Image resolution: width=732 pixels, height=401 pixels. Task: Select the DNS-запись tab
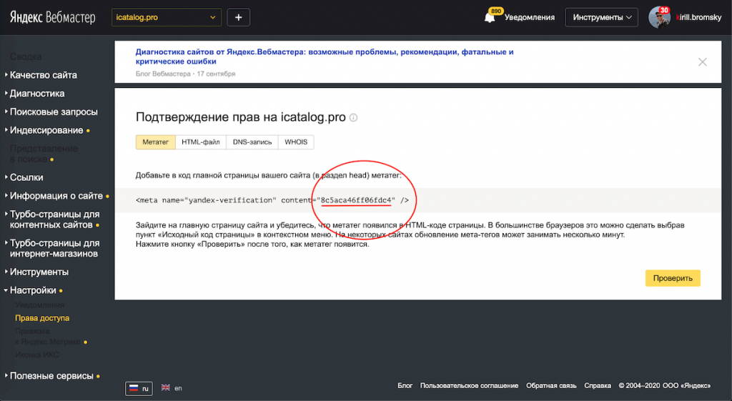[252, 142]
